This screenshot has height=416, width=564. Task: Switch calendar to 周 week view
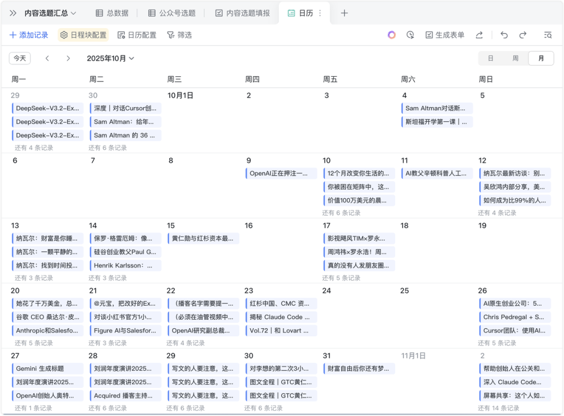point(516,58)
